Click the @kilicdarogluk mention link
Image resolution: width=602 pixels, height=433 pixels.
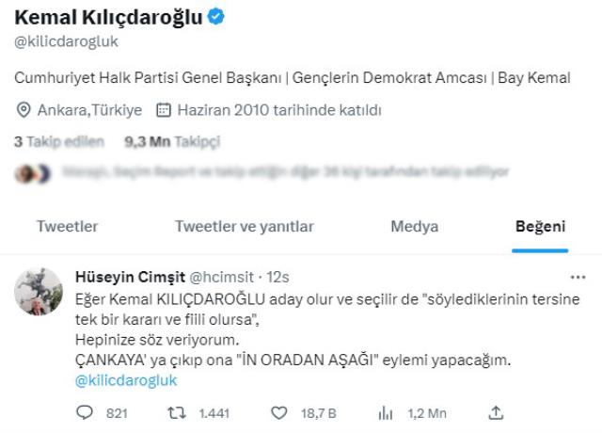point(125,380)
